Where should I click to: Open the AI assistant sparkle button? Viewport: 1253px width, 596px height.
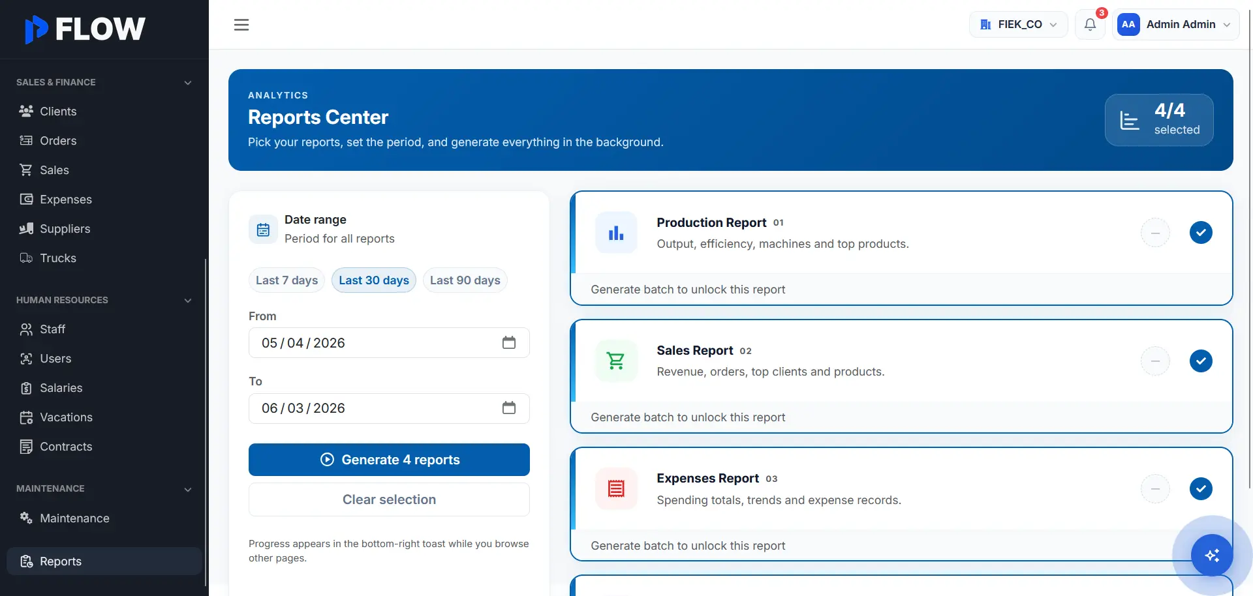(1212, 556)
